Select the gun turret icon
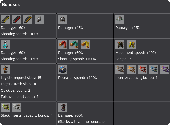This screenshot has height=125, width=170. pos(63,107)
